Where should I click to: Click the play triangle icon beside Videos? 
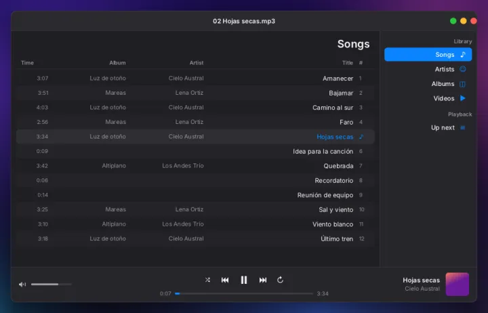[463, 98]
